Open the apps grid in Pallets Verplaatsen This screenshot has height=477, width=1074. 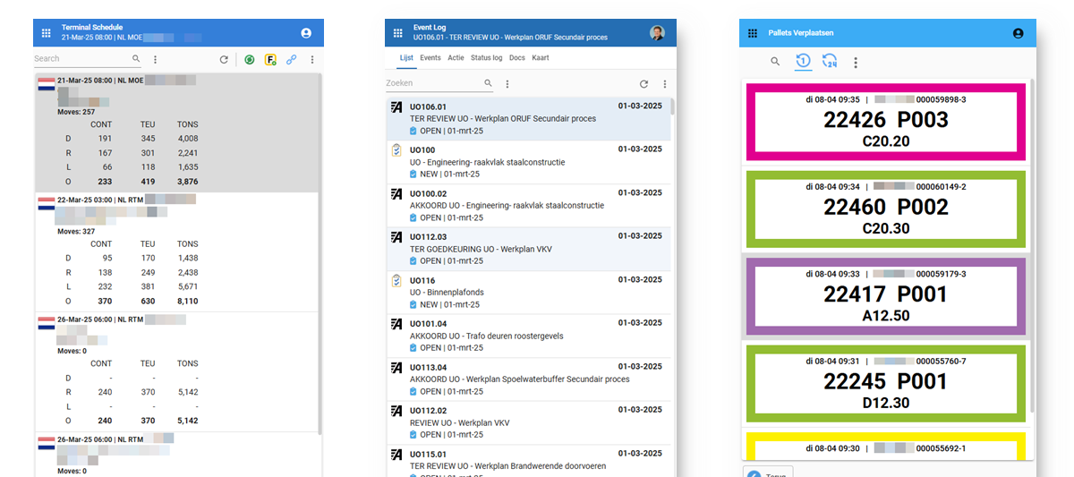pos(753,33)
